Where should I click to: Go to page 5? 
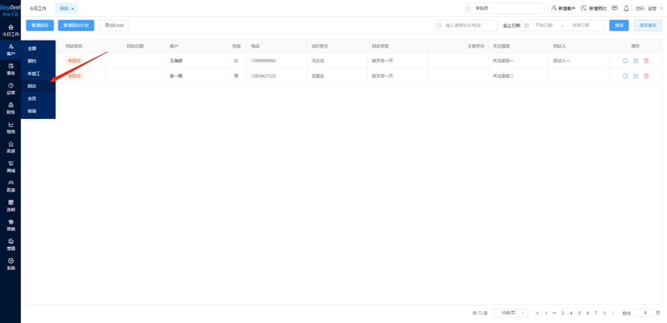tap(579, 313)
